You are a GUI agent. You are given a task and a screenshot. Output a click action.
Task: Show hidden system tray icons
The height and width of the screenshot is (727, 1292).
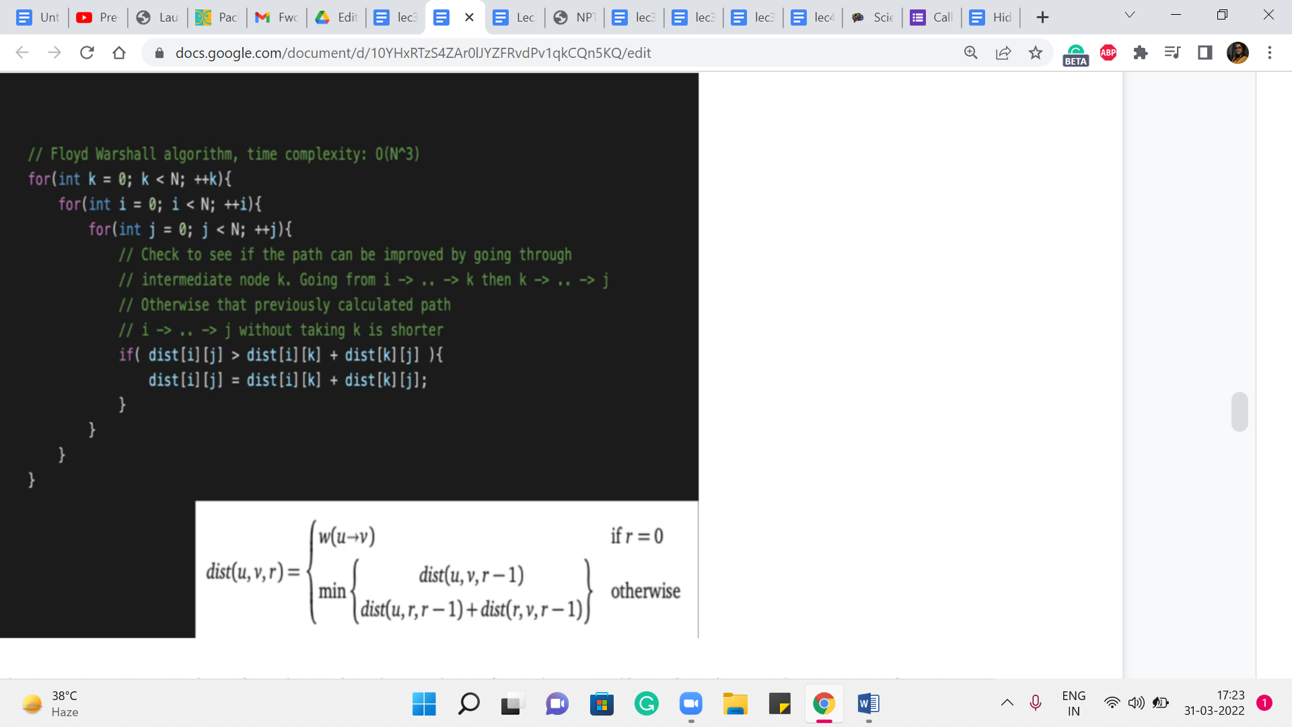[1007, 703]
